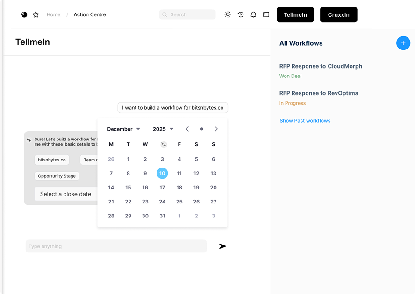This screenshot has width=415, height=294.
Task: Open RFP Response to CloudMorph workflow
Action: point(321,66)
